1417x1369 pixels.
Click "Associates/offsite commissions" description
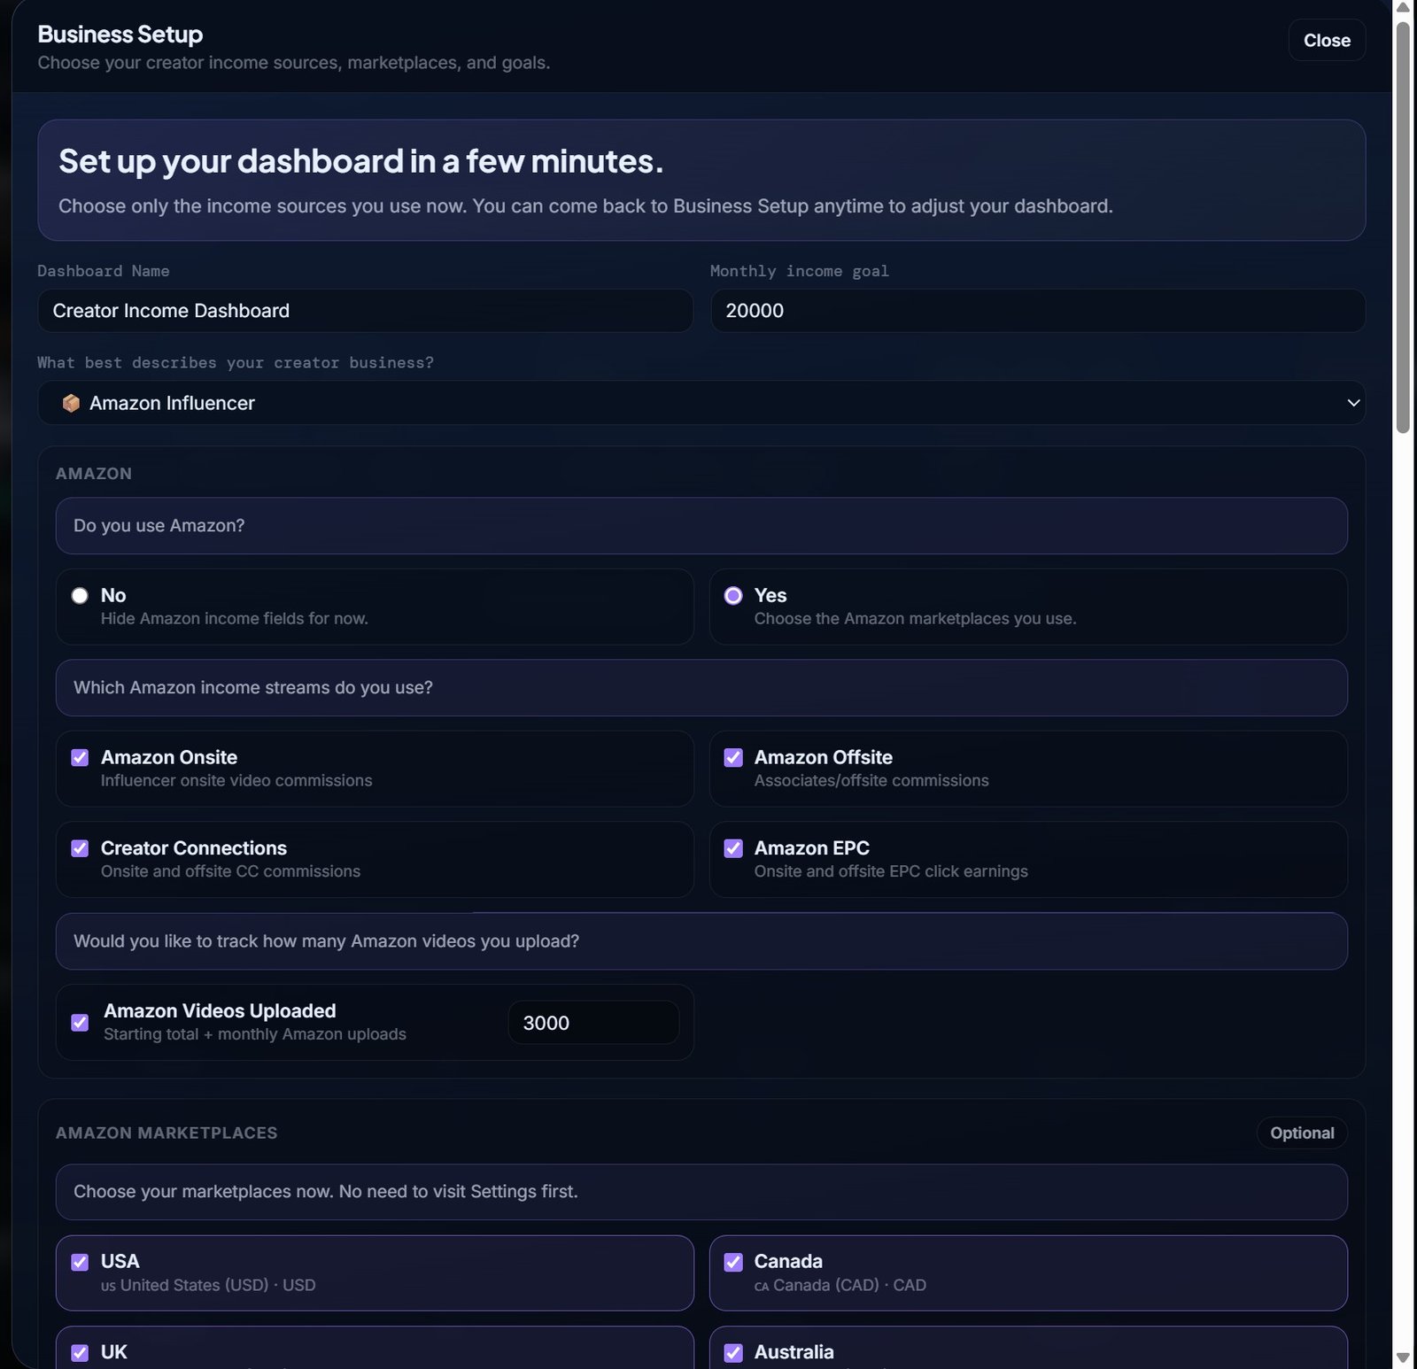point(871,781)
